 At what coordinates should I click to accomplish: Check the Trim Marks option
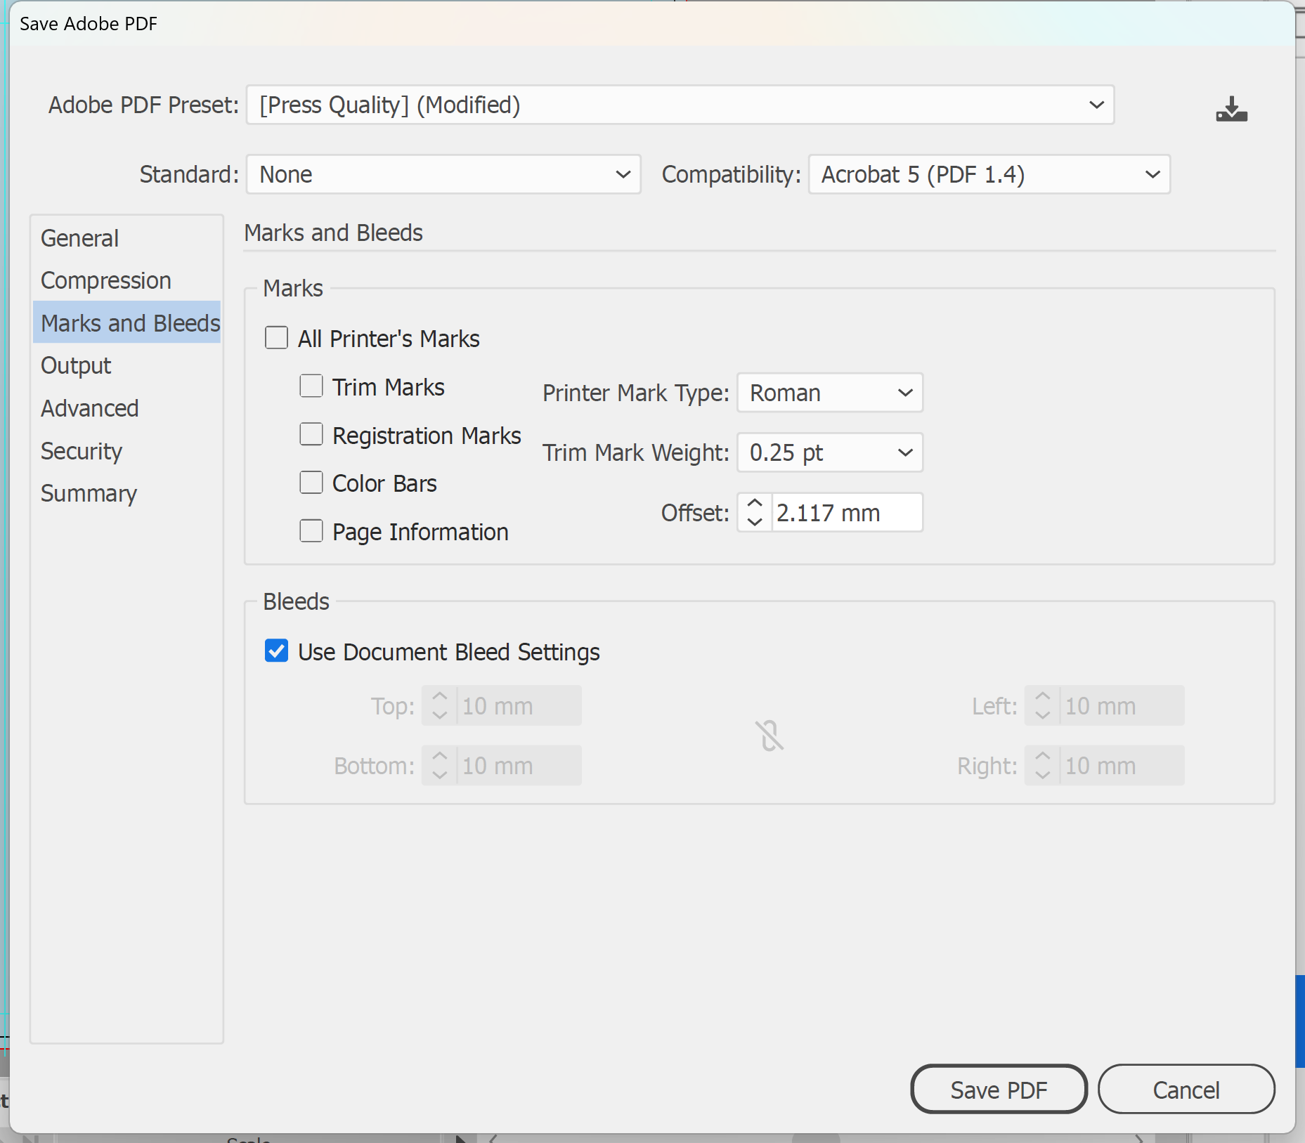(x=311, y=386)
